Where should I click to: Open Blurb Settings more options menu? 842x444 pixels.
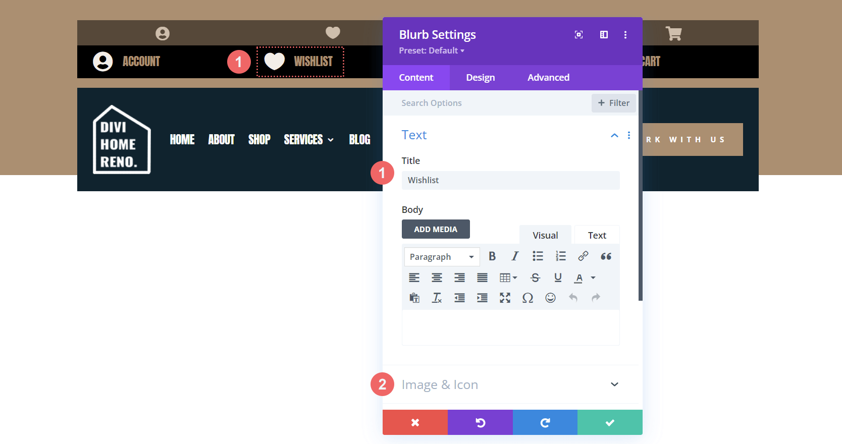coord(625,35)
